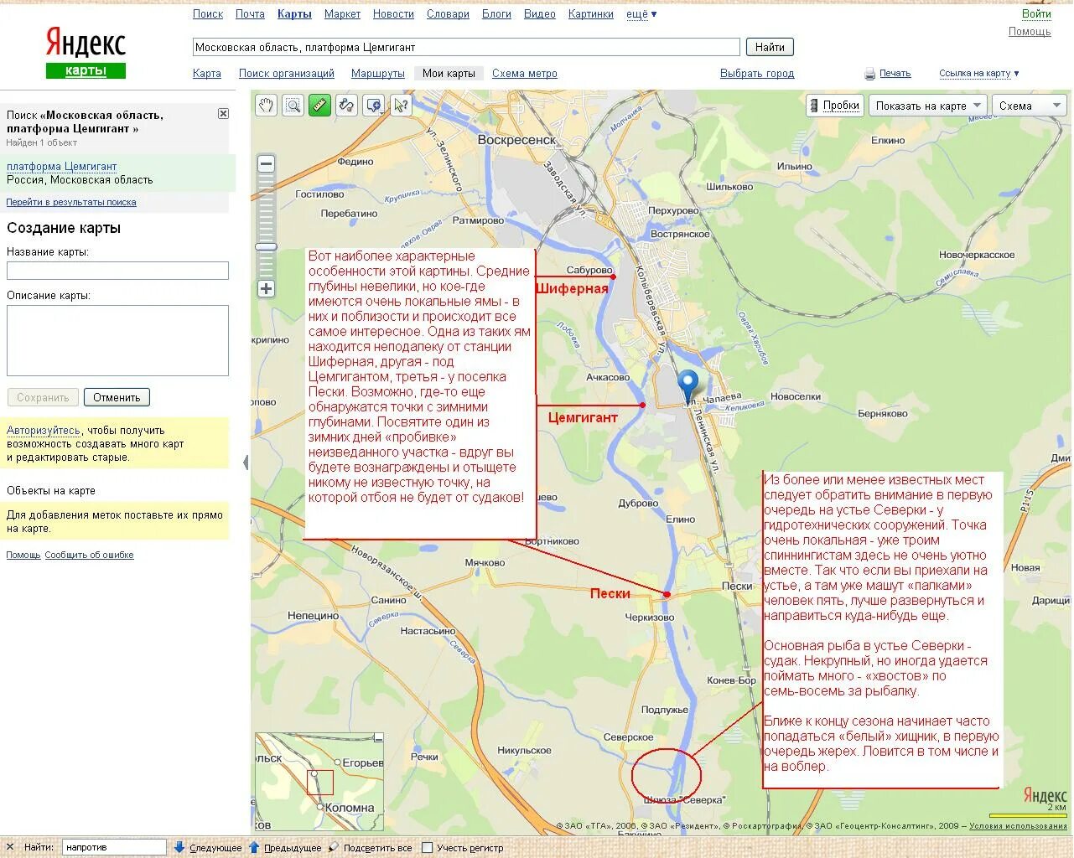Close the search results panel
This screenshot has height=858, width=1074.
click(223, 113)
